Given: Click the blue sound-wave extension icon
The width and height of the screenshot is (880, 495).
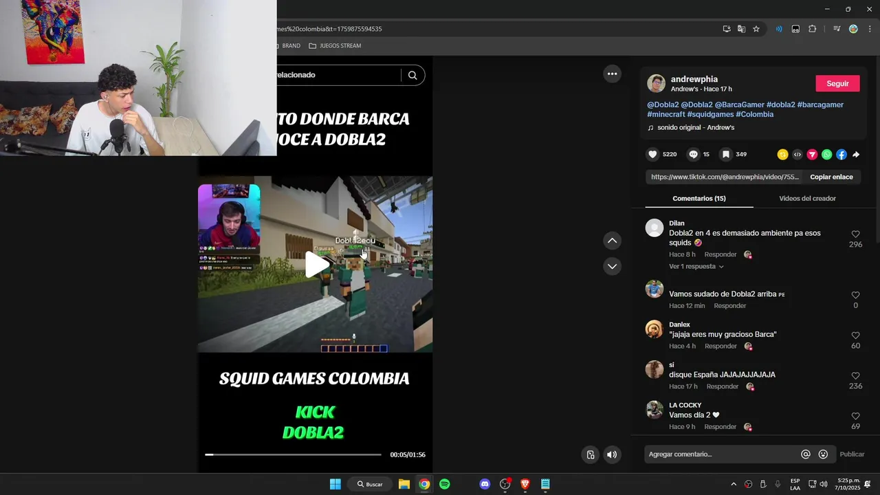Looking at the screenshot, I should point(779,29).
